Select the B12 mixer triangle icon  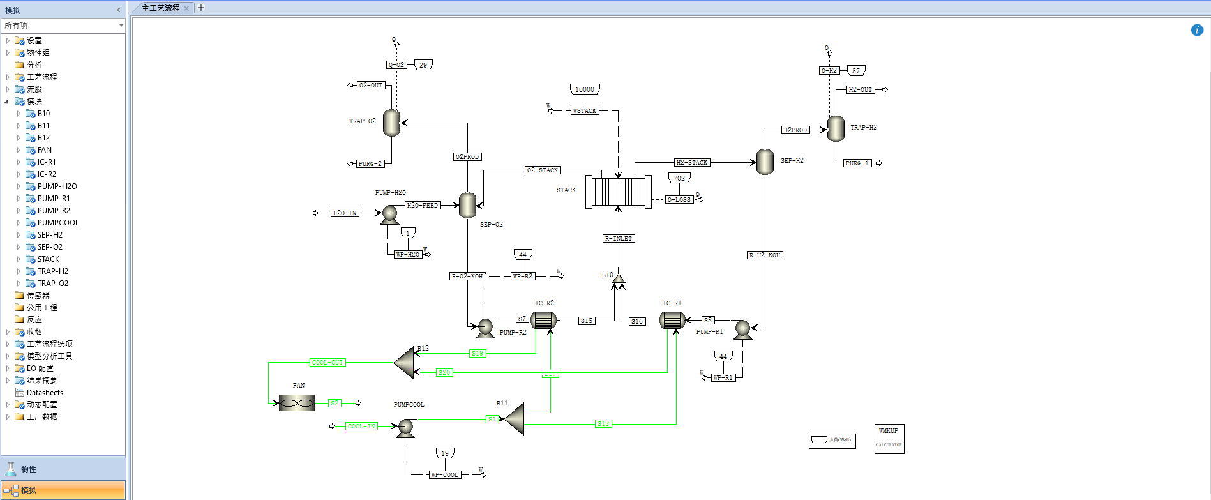[x=405, y=363]
